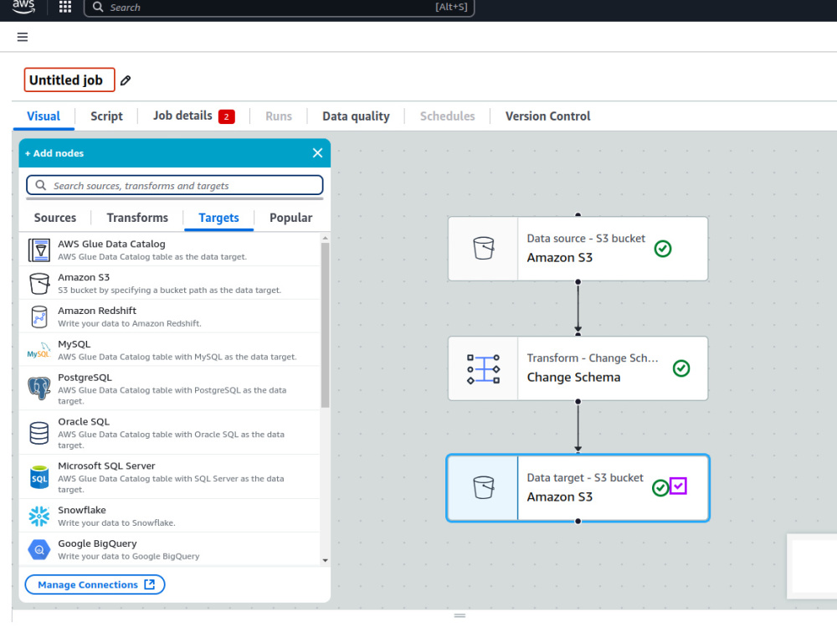This screenshot has height=628, width=837.
Task: Click the AWS Glue Data Catalog icon
Action: [39, 250]
